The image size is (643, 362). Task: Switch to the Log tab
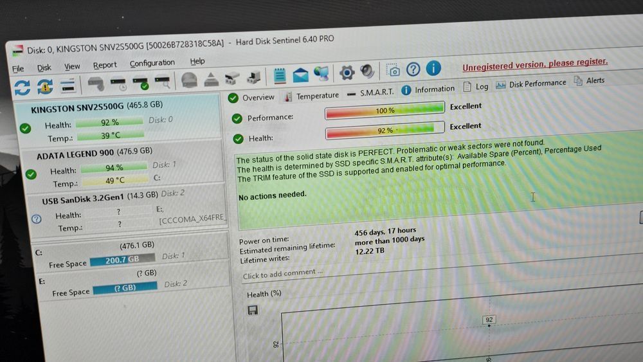coord(476,87)
